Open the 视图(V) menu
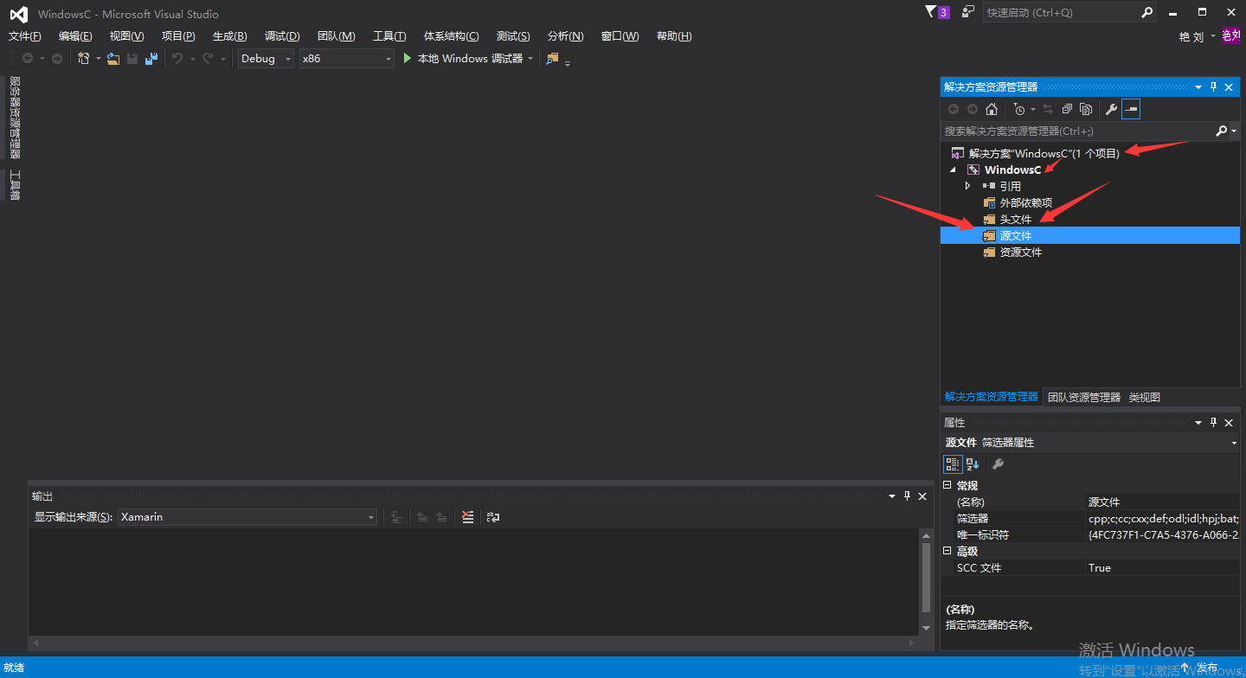This screenshot has width=1246, height=678. tap(126, 36)
